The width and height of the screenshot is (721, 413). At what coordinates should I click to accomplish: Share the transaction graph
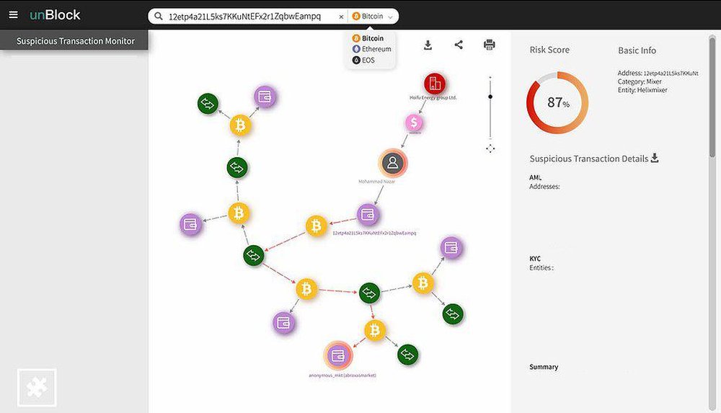point(459,45)
